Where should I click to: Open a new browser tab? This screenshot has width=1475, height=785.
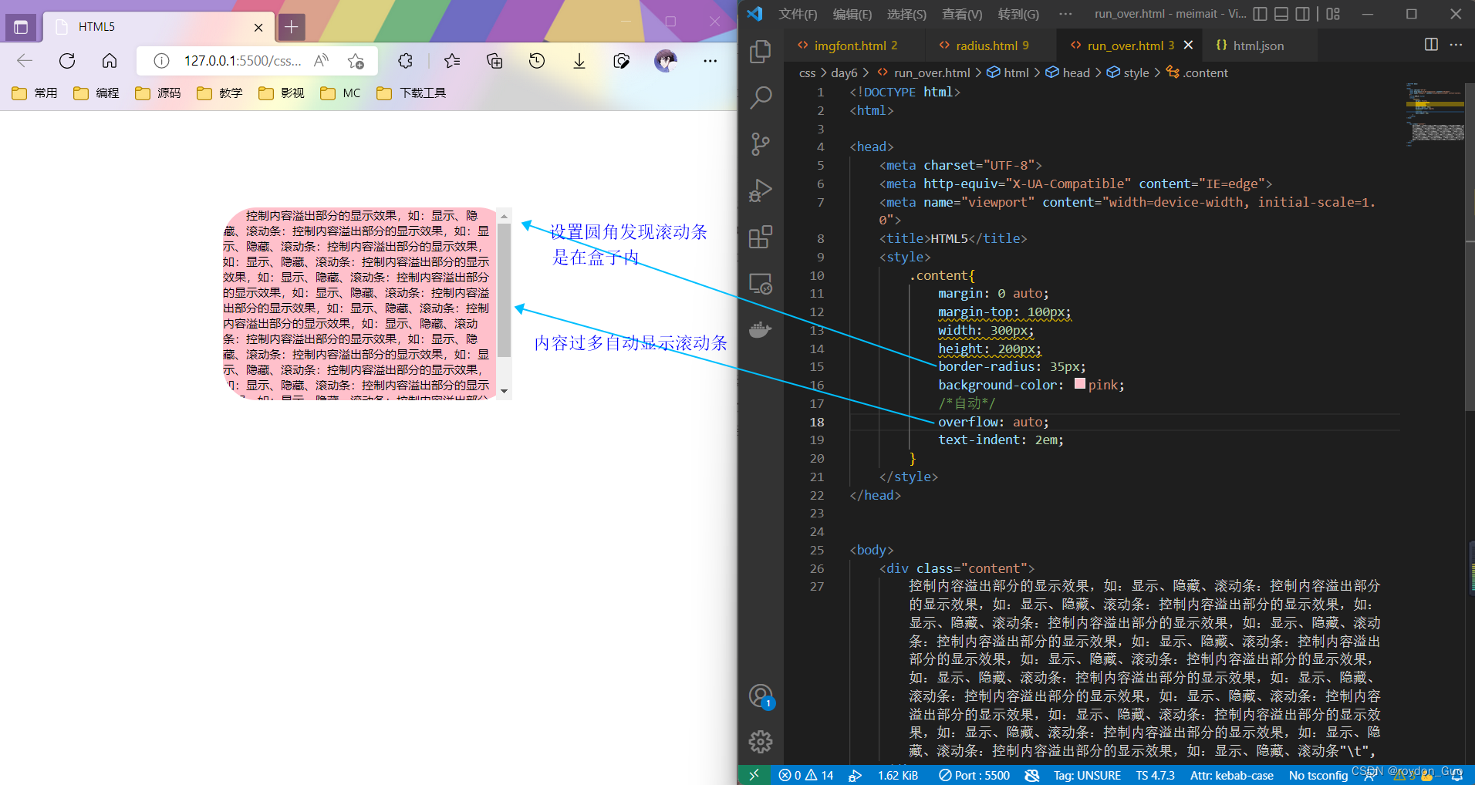pos(291,27)
